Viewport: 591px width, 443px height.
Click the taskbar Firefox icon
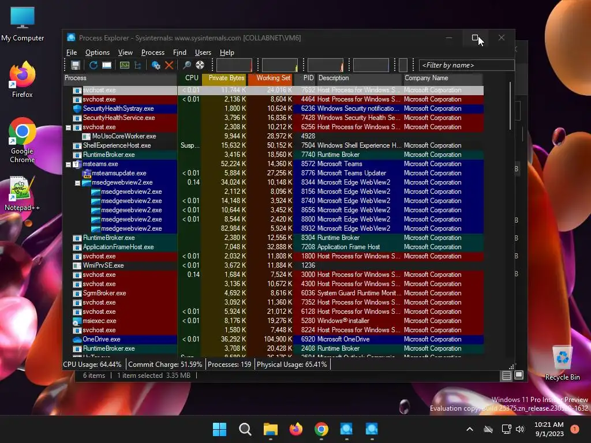click(296, 429)
